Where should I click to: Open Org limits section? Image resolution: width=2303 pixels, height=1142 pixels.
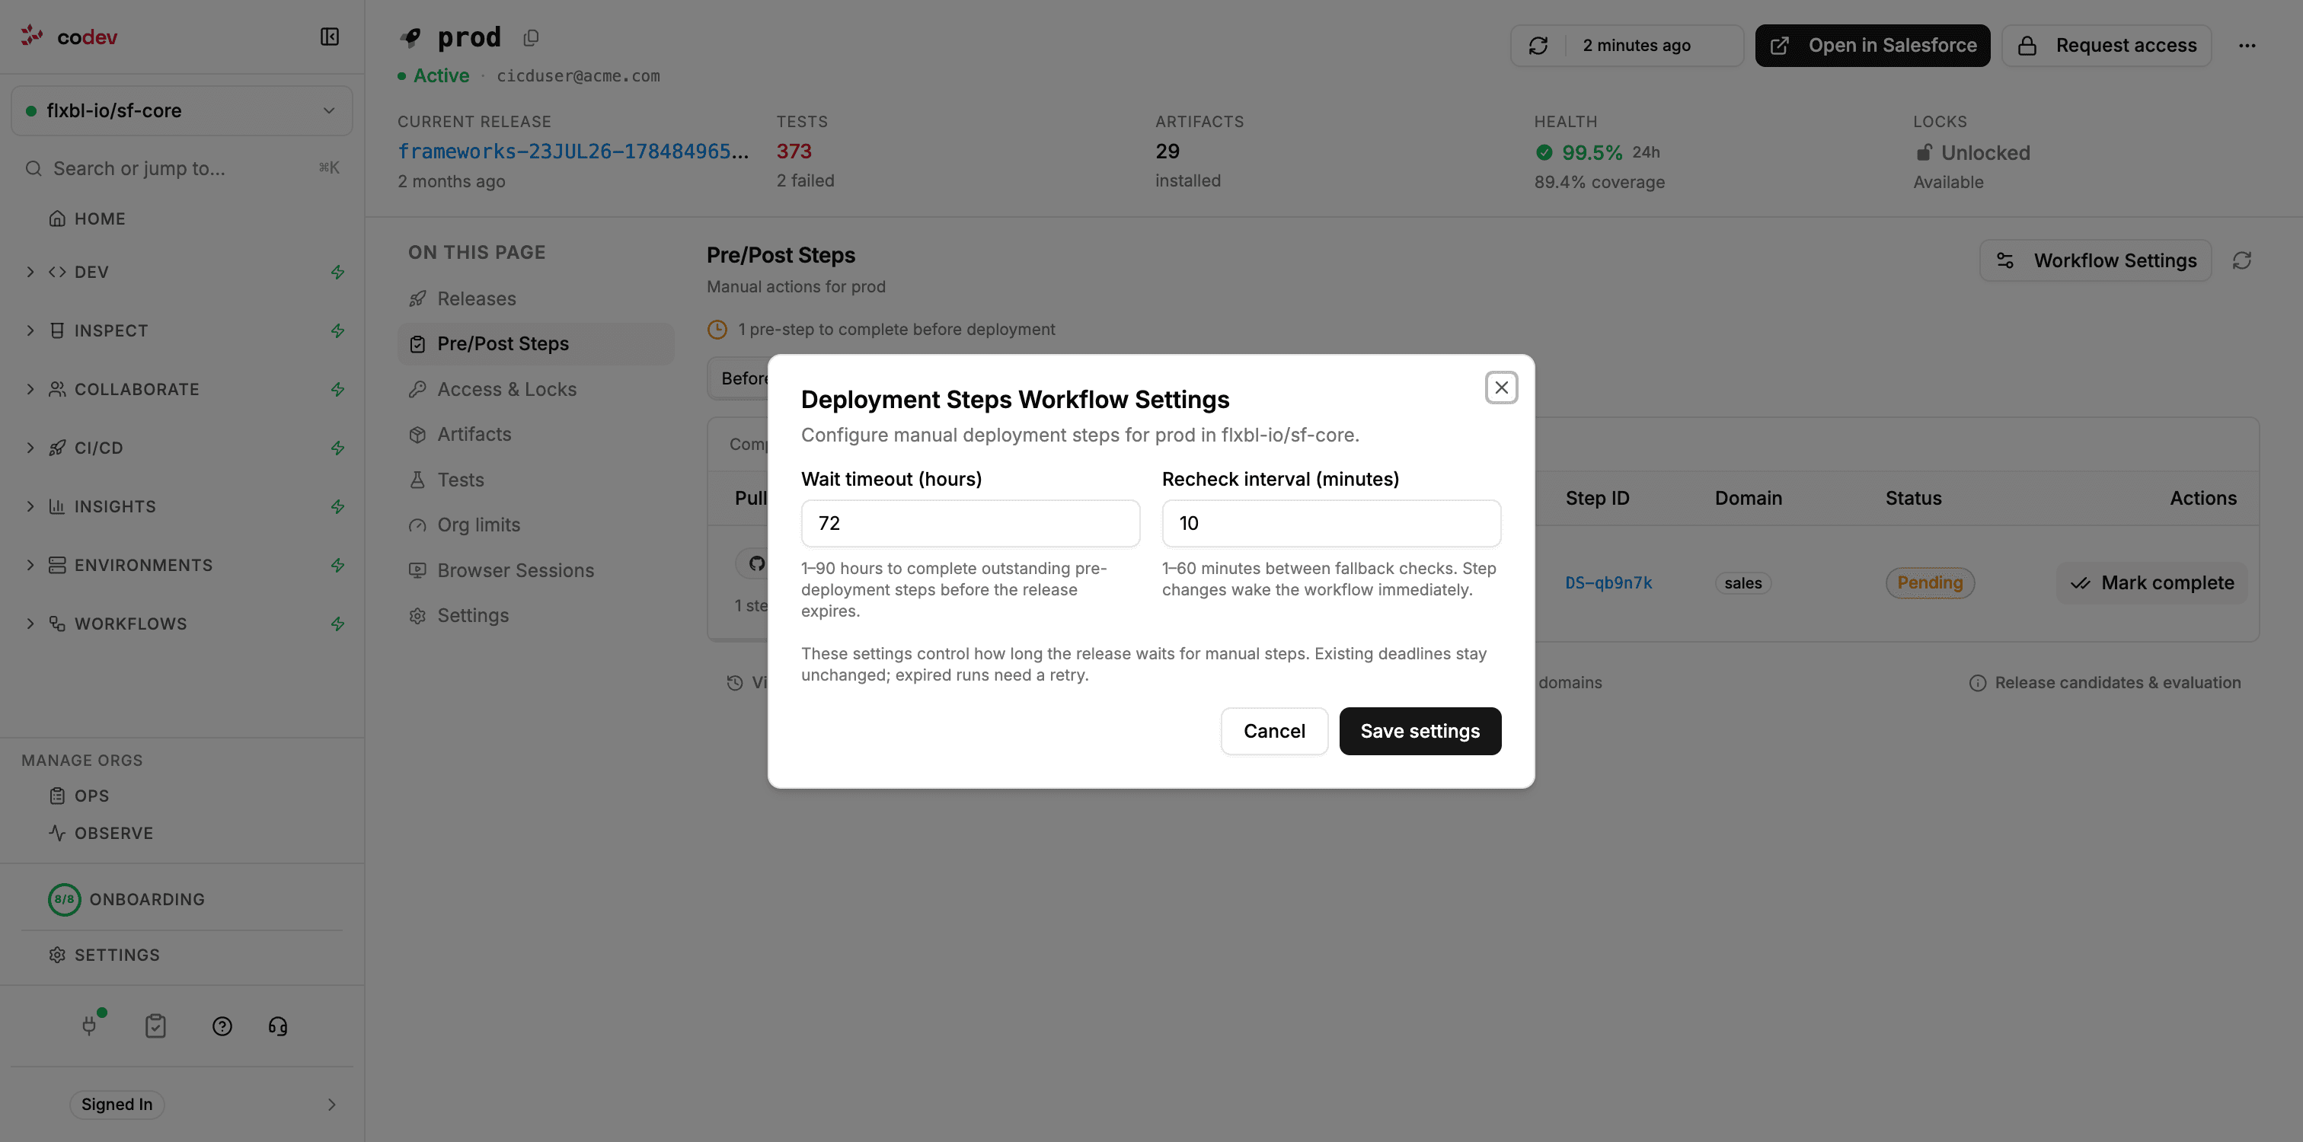tap(535, 525)
